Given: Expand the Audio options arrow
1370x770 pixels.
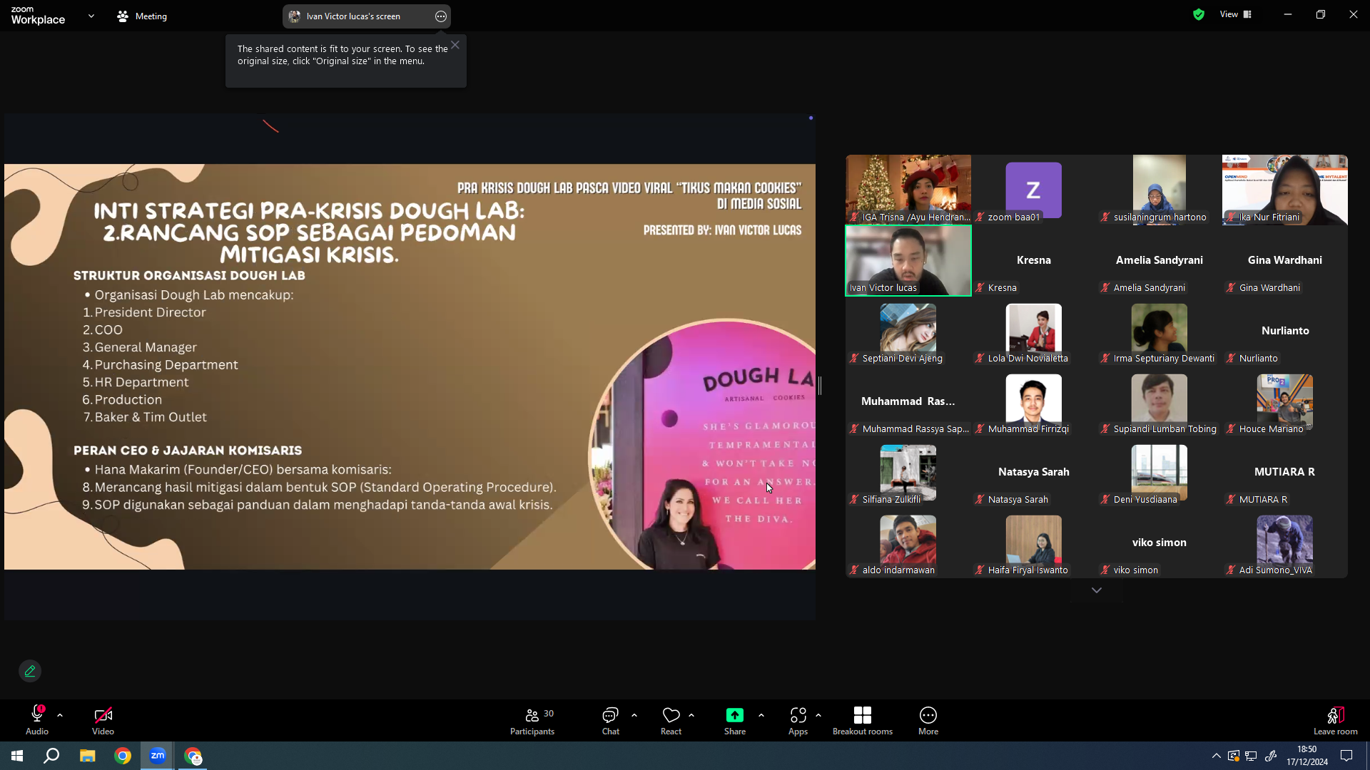Looking at the screenshot, I should click(60, 715).
